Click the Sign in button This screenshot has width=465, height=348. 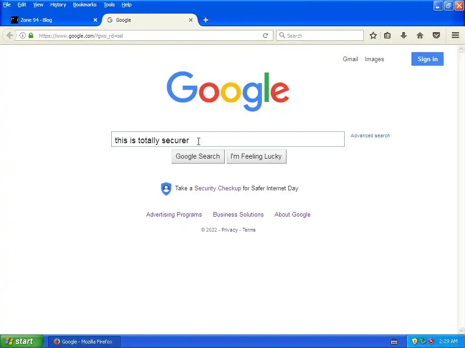pos(427,59)
